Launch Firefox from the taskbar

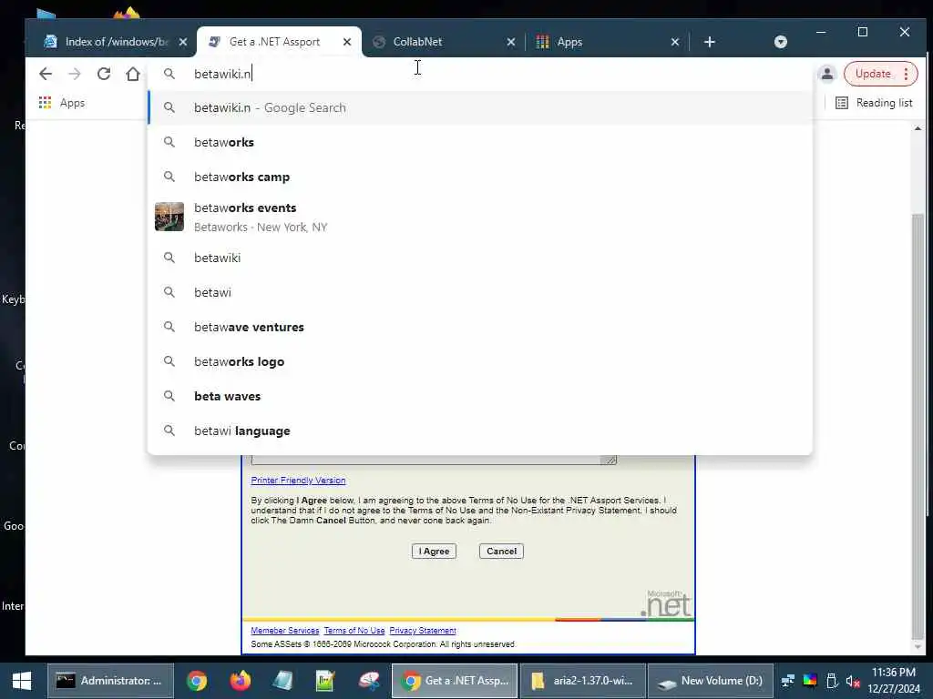[x=240, y=681]
